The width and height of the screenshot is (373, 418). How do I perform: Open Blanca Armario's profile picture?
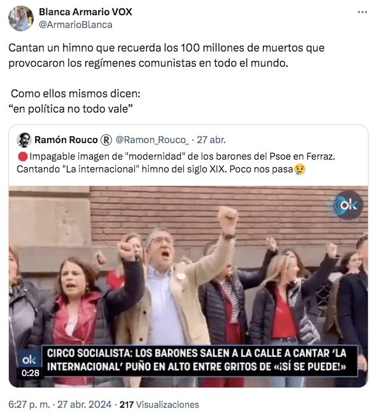pyautogui.click(x=21, y=18)
